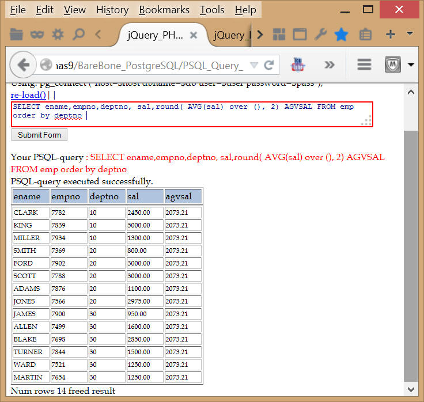Expand the list-all-tabs dropdown arrow
Screen dimensions: 424x402
[x=410, y=33]
